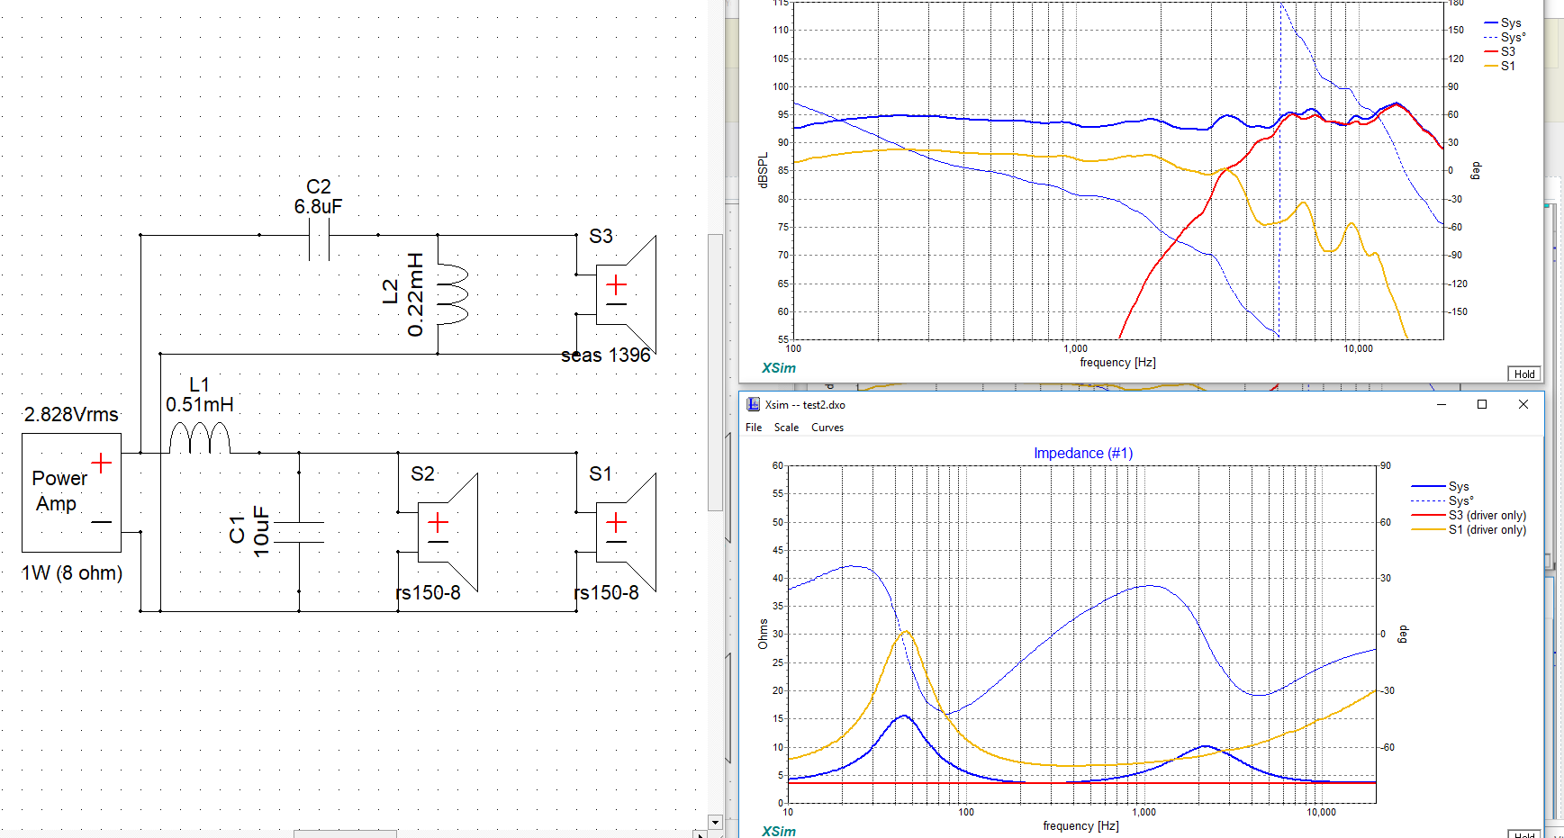Click the schematic horizontal scrollbar thumb
The image size is (1564, 838).
pyautogui.click(x=345, y=833)
